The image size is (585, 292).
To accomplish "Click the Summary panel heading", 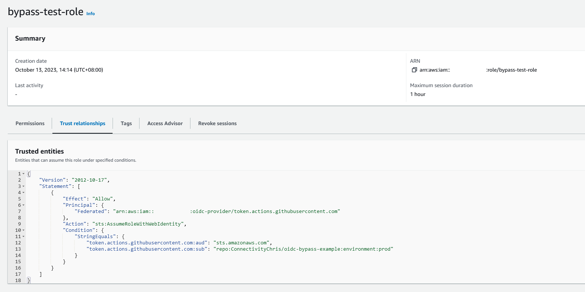I will coord(30,38).
